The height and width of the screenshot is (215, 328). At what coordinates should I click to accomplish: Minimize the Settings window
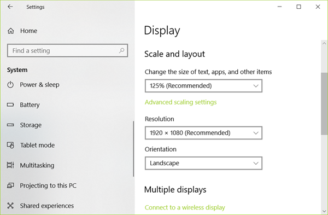click(x=279, y=7)
